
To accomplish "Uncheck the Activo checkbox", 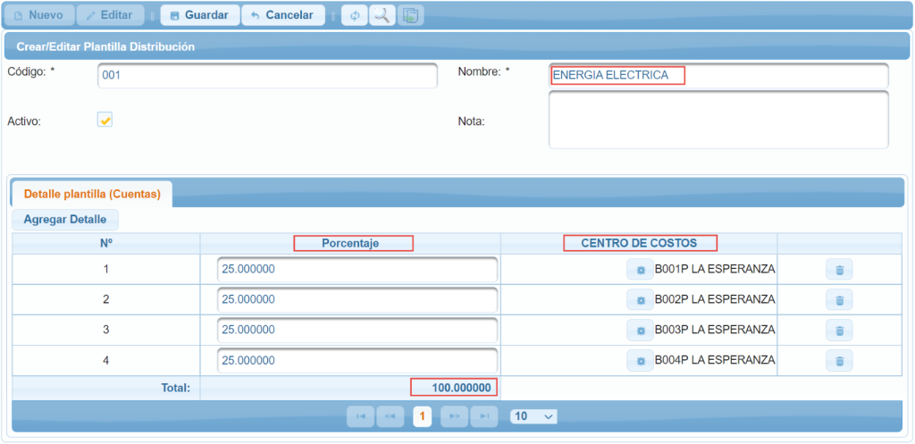I will 105,121.
